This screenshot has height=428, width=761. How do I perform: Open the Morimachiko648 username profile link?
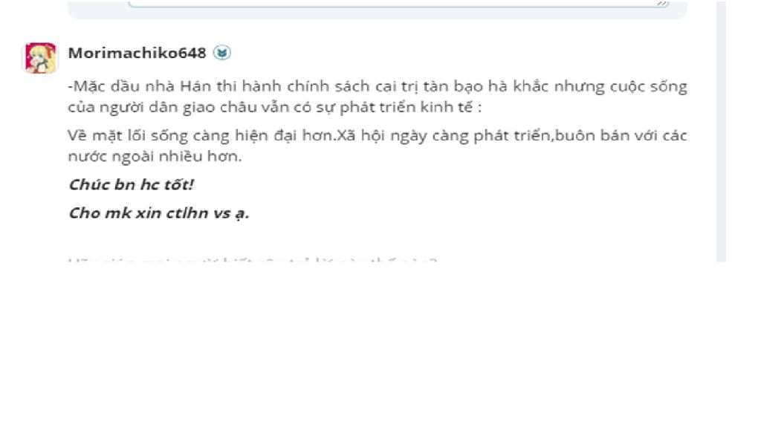coord(137,53)
